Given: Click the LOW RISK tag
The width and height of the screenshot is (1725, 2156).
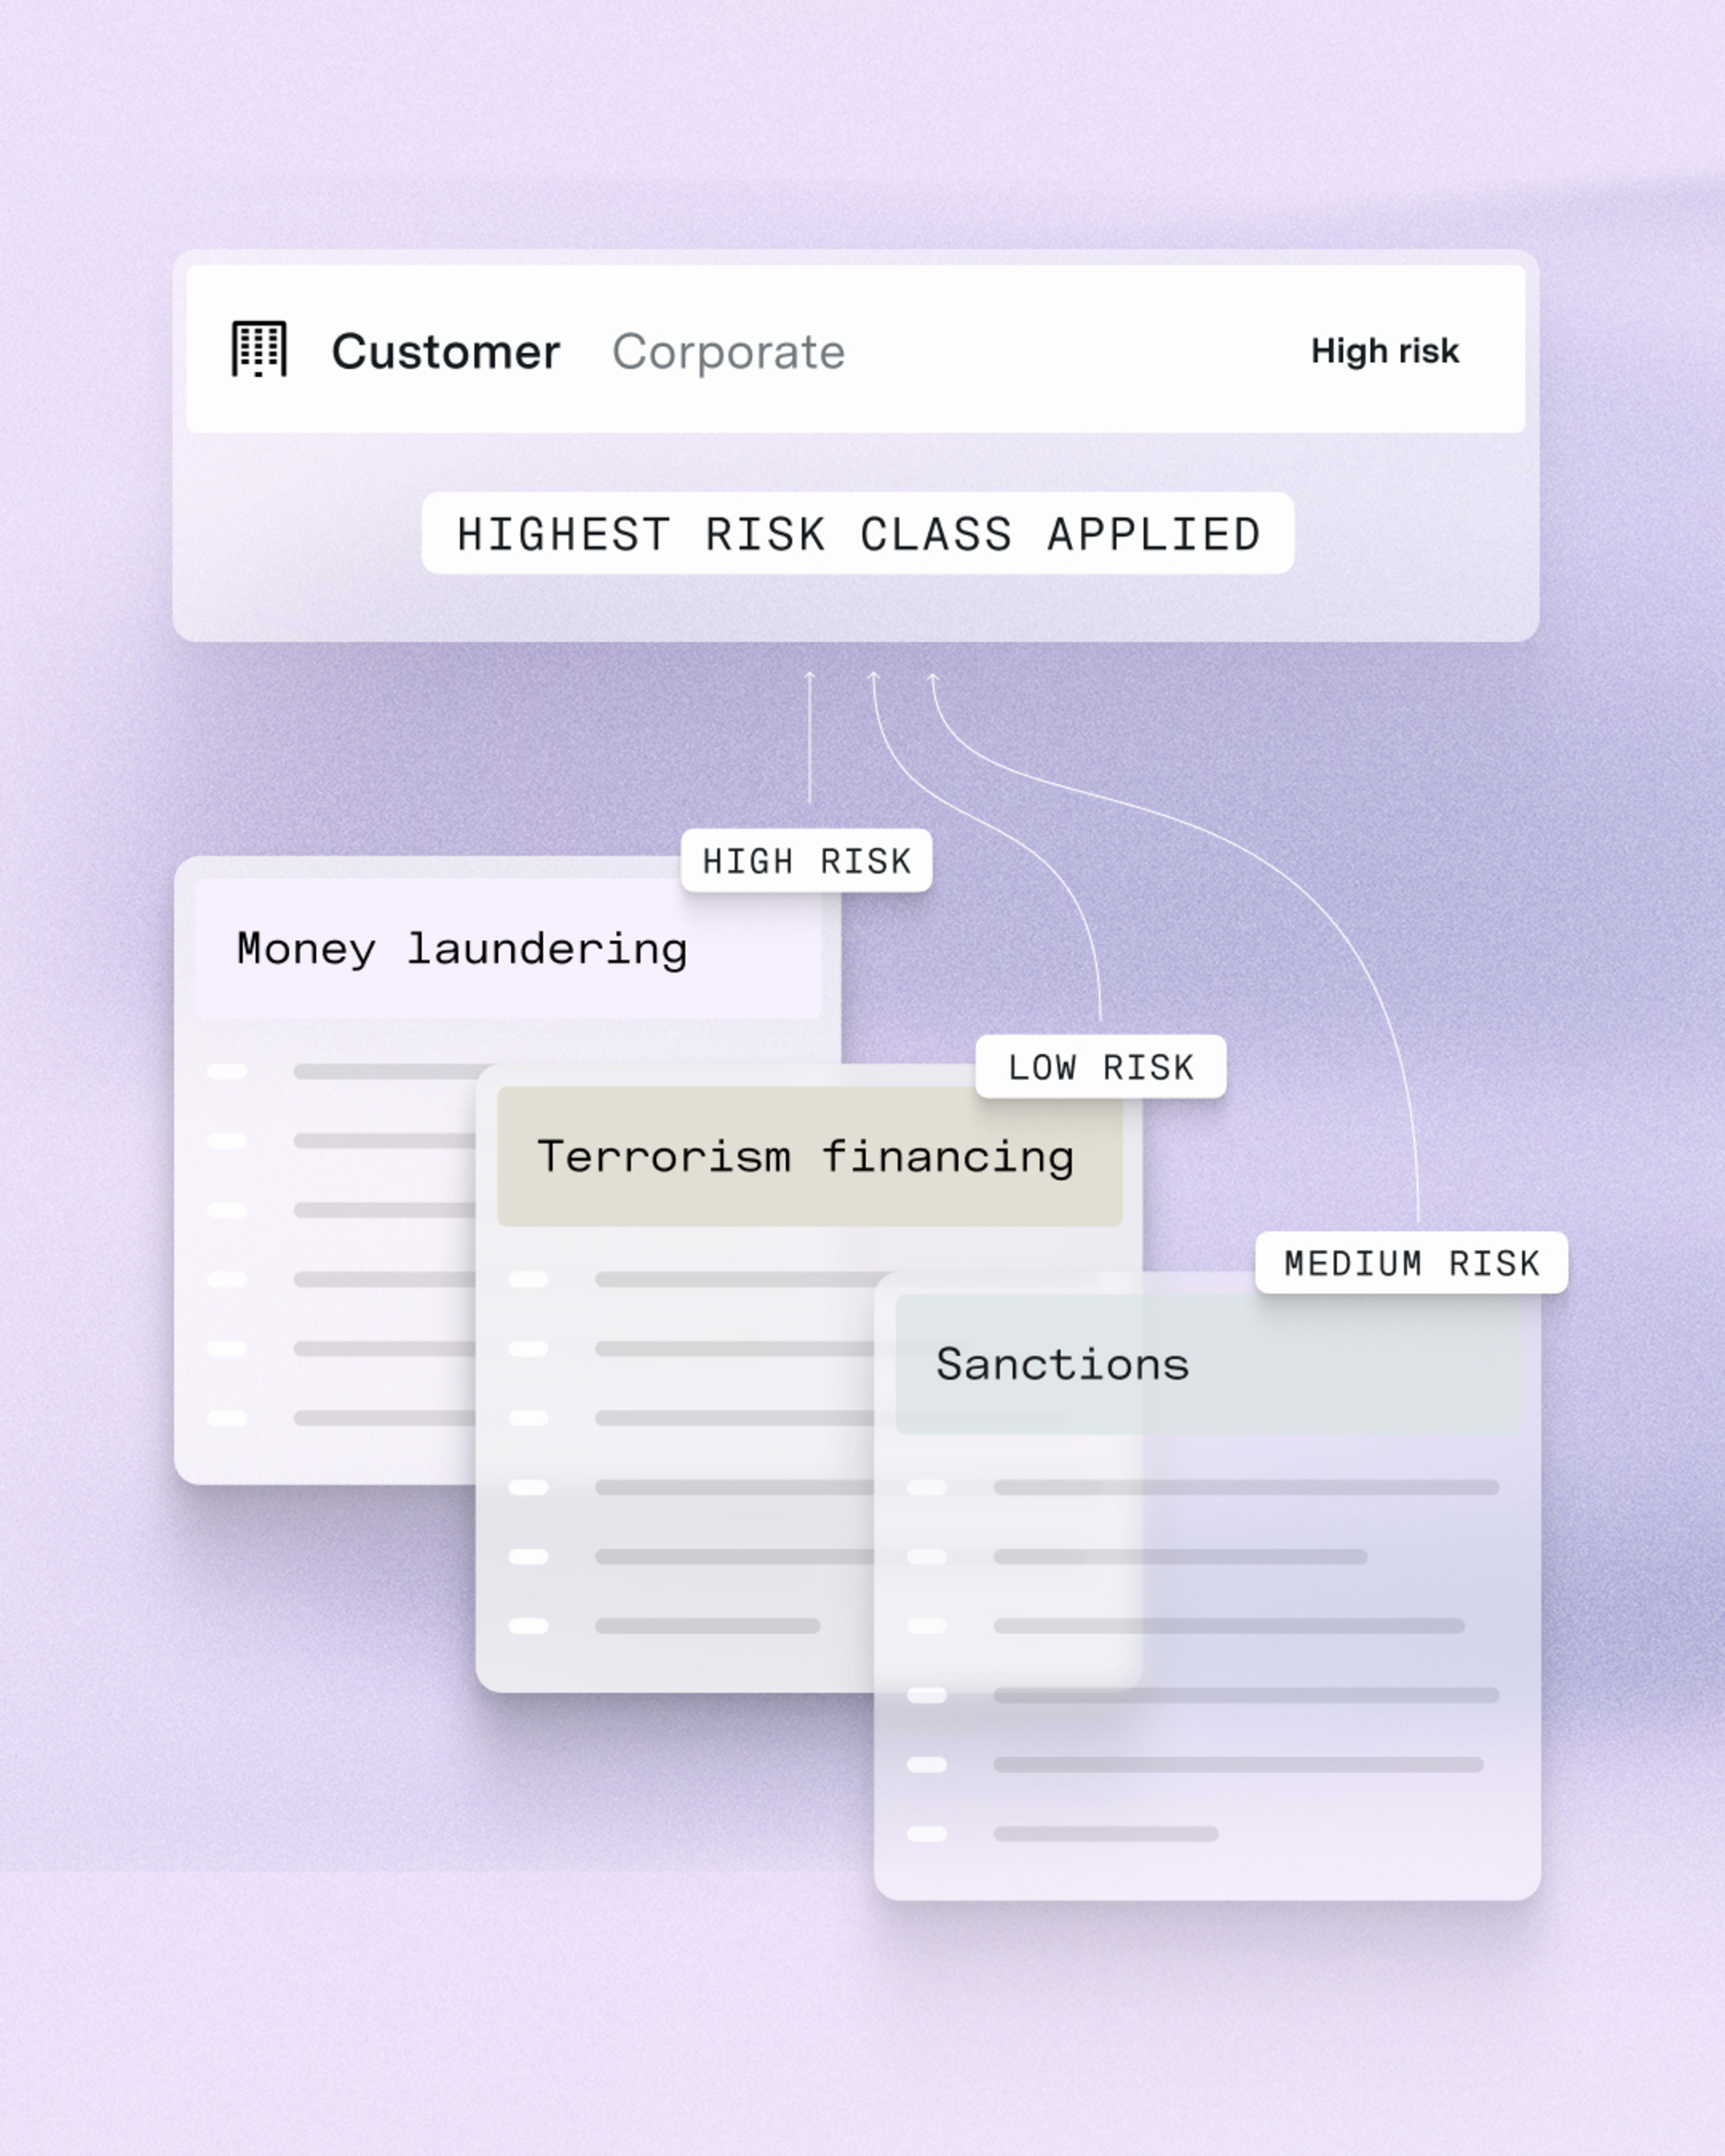Looking at the screenshot, I should click(1100, 1067).
